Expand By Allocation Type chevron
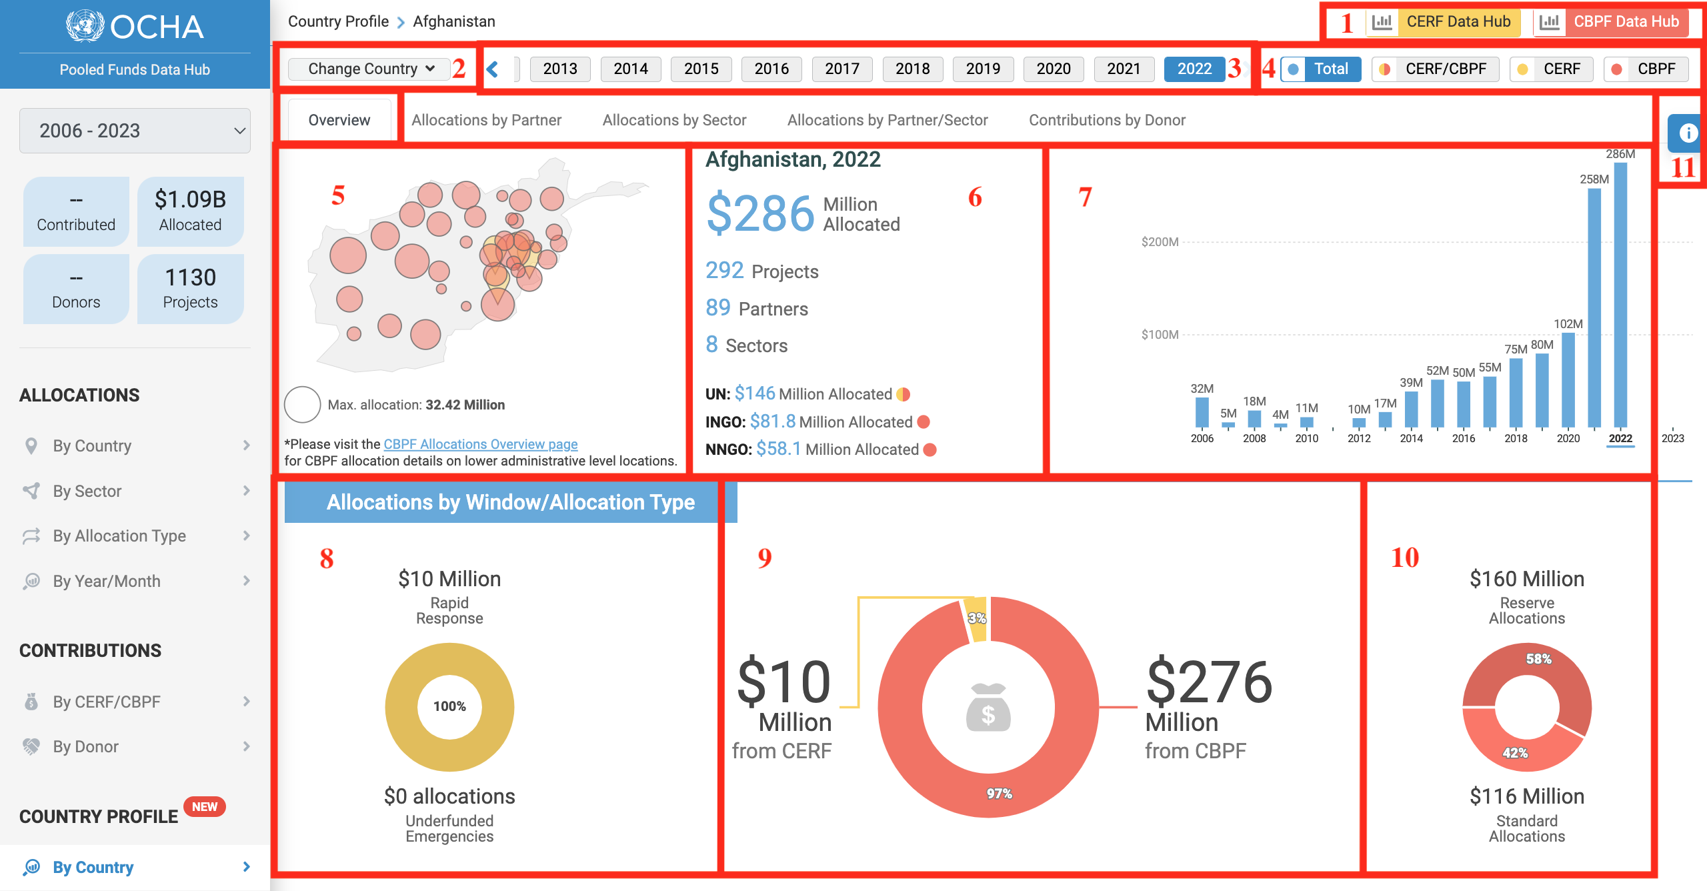The width and height of the screenshot is (1707, 891). [247, 536]
